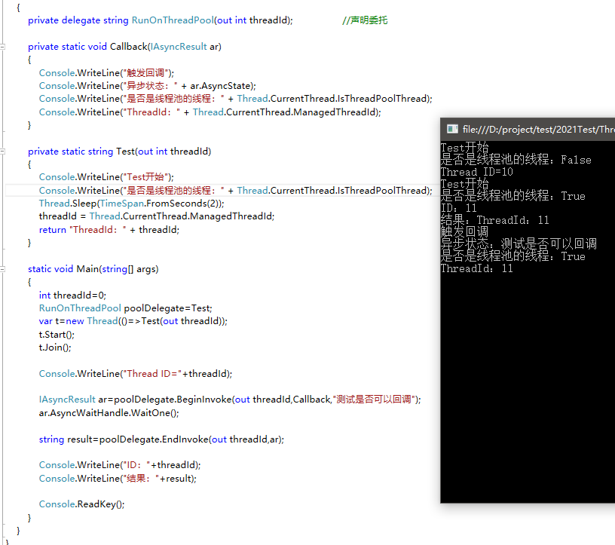Click IAsyncResult in Callback's parameter list
The image size is (615, 545).
(x=179, y=47)
